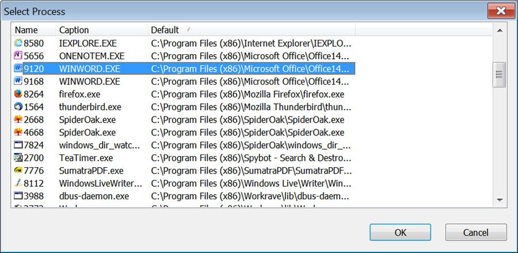
Task: Click the window icon for process 7824
Action: point(18,145)
